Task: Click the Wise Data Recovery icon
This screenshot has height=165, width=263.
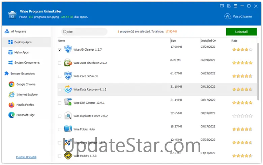Action: point(68,89)
